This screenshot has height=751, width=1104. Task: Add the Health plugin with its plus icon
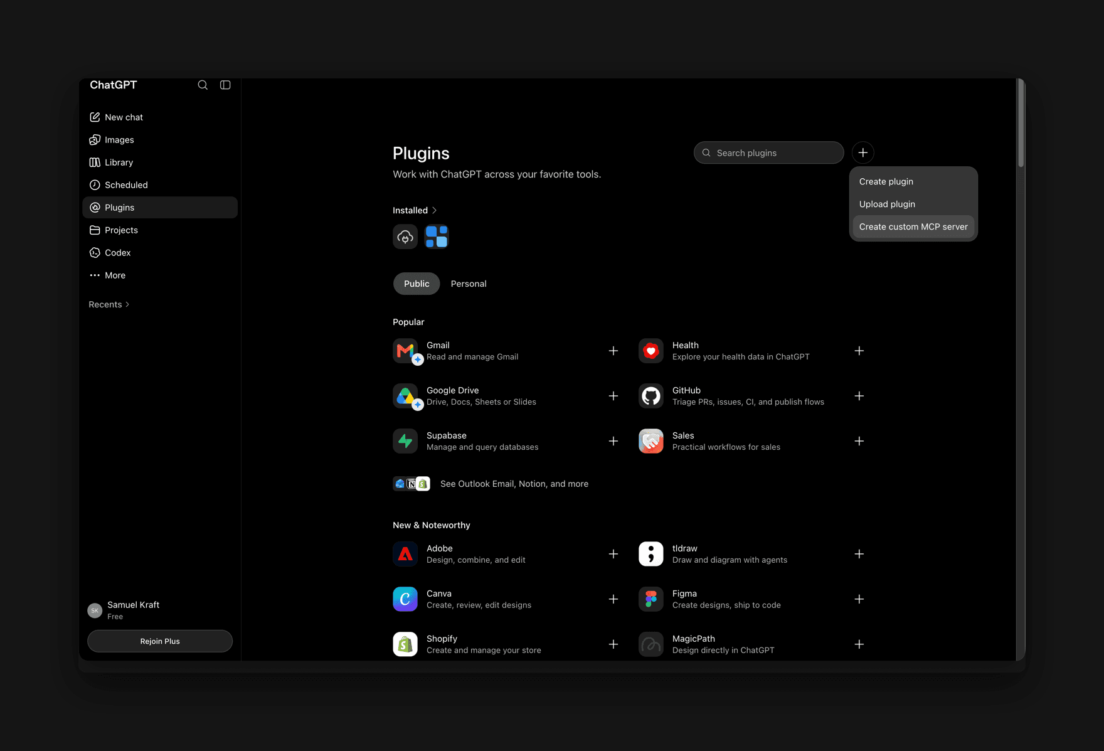(859, 351)
